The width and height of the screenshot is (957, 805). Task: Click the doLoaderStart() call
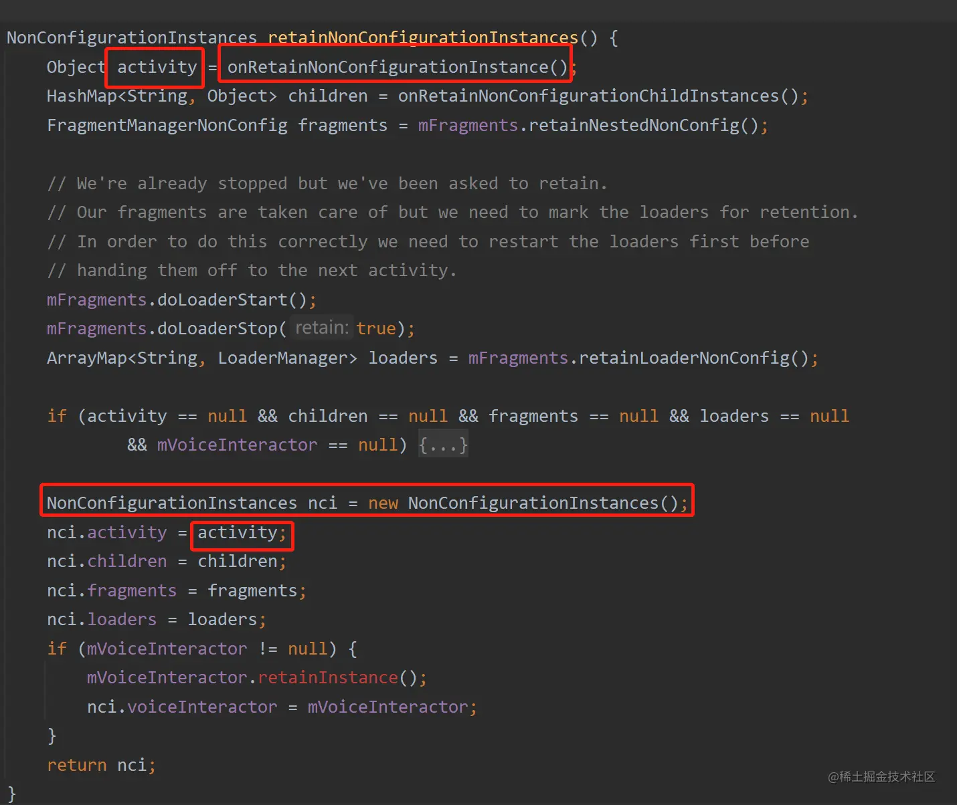click(x=232, y=300)
